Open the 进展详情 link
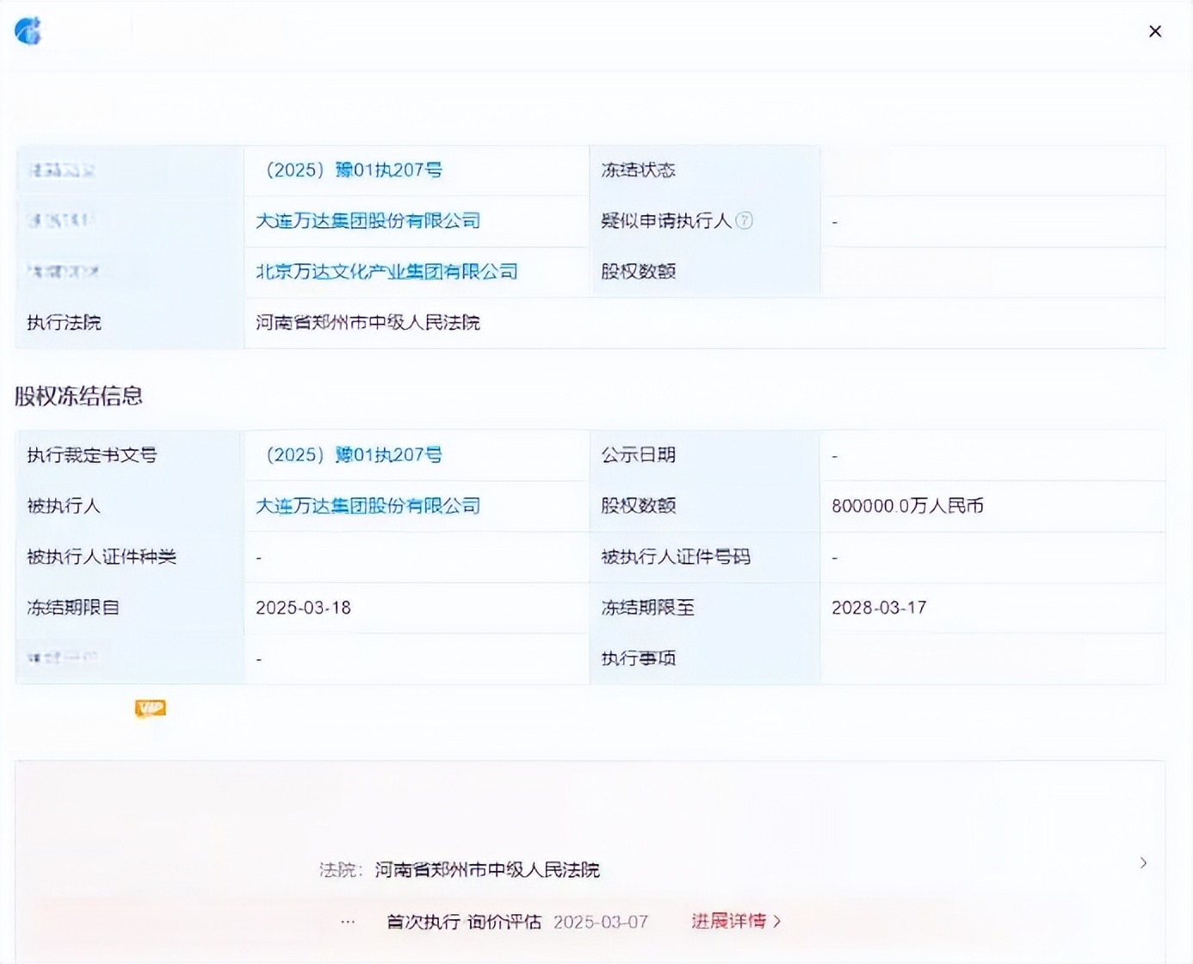Viewport: 1193px width, 964px height. (736, 921)
